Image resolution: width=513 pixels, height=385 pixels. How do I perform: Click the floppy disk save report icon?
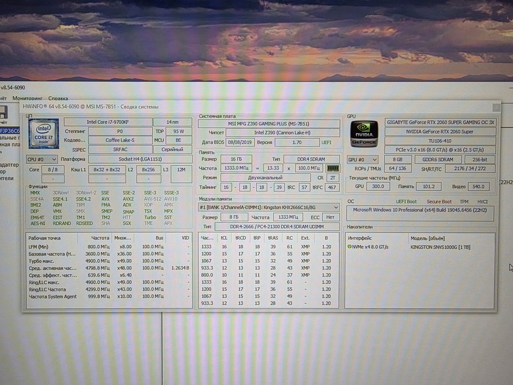(3, 112)
